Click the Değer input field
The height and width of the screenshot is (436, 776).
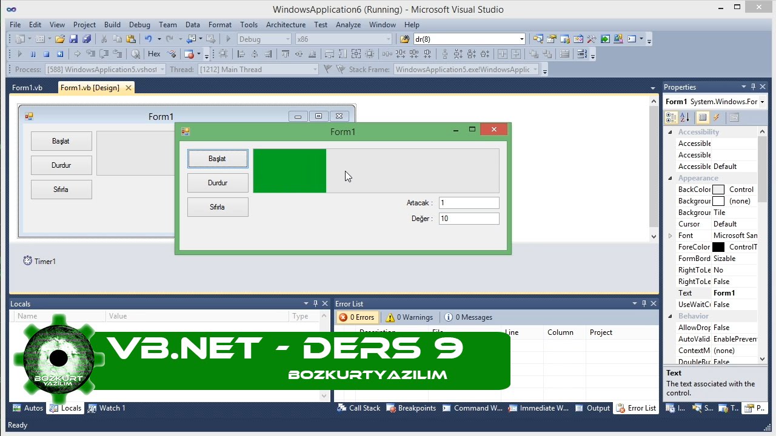click(469, 219)
